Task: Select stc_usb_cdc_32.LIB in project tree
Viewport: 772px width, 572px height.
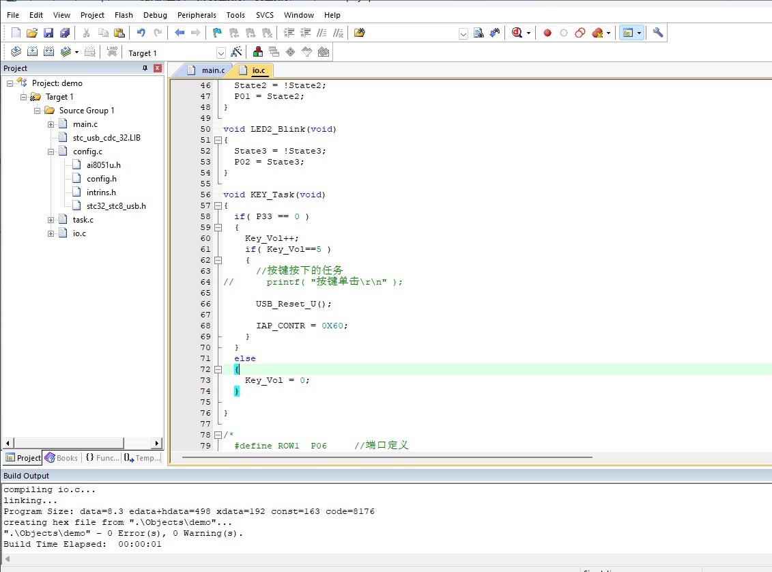Action: 106,138
